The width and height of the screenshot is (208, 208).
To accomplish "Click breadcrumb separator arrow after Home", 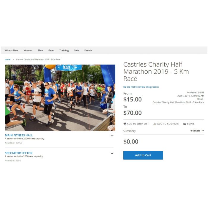I will pyautogui.click(x=13, y=59).
